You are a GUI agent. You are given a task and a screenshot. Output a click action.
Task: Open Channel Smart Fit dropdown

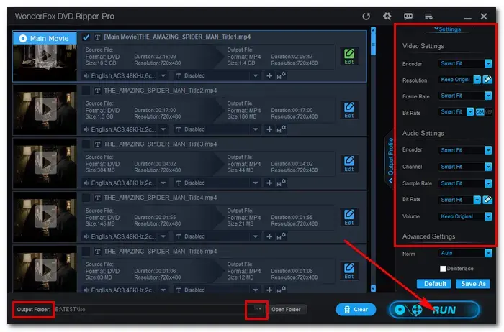tap(488, 167)
